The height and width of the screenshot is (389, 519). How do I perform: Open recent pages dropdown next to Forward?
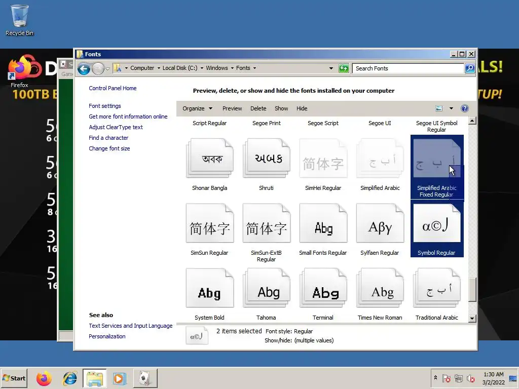(x=107, y=69)
